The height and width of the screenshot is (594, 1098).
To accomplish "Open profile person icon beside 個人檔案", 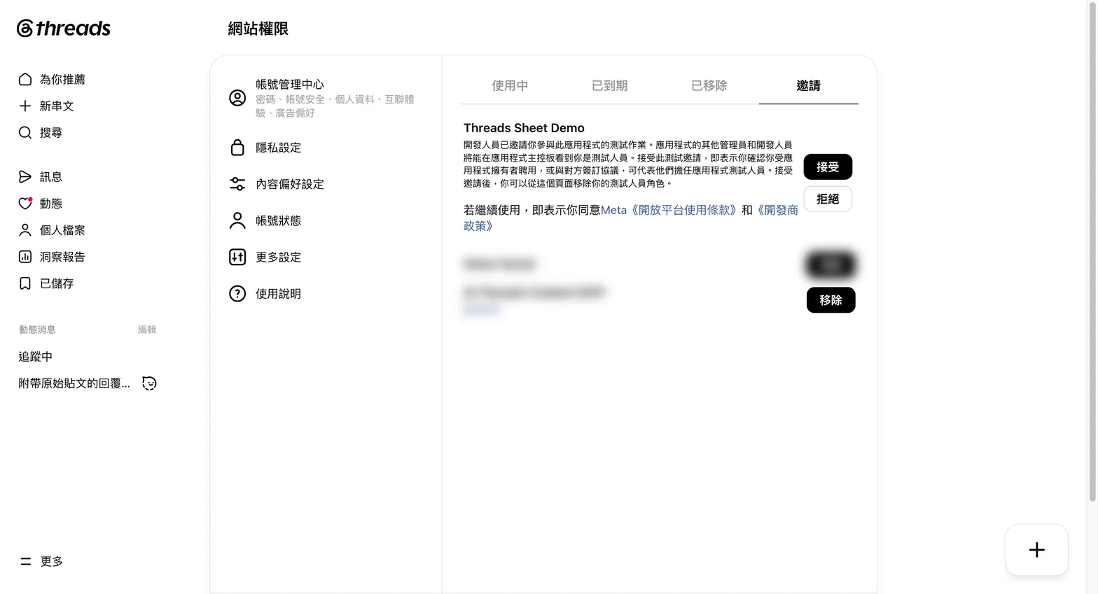I will 25,229.
